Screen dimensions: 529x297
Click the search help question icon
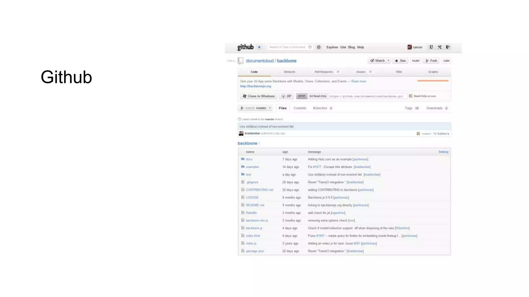click(310, 47)
